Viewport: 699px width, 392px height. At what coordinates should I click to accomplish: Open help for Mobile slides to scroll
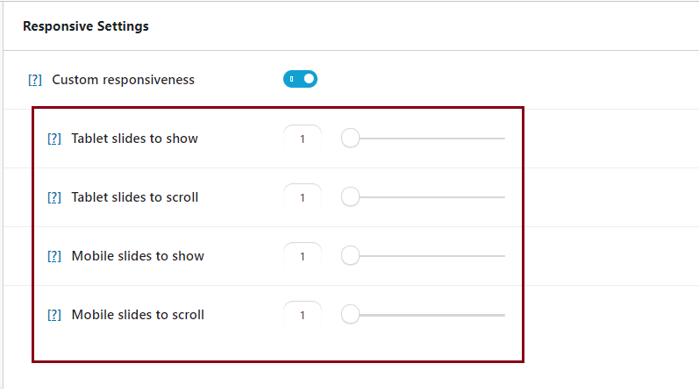pyautogui.click(x=54, y=315)
